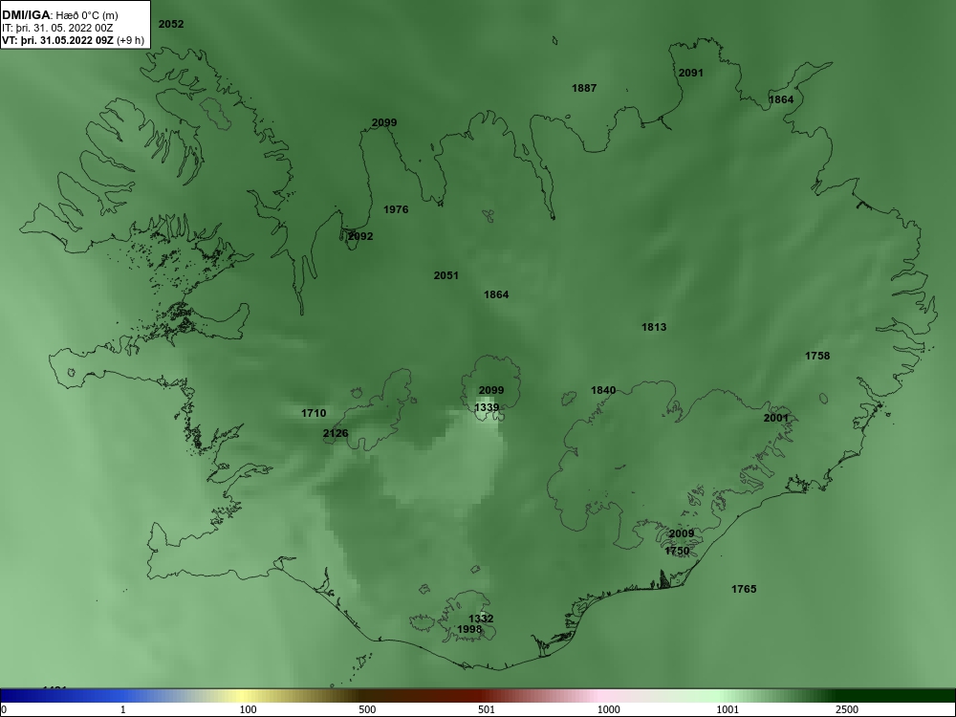Click the map value 1765
956x717 pixels.
tap(744, 589)
